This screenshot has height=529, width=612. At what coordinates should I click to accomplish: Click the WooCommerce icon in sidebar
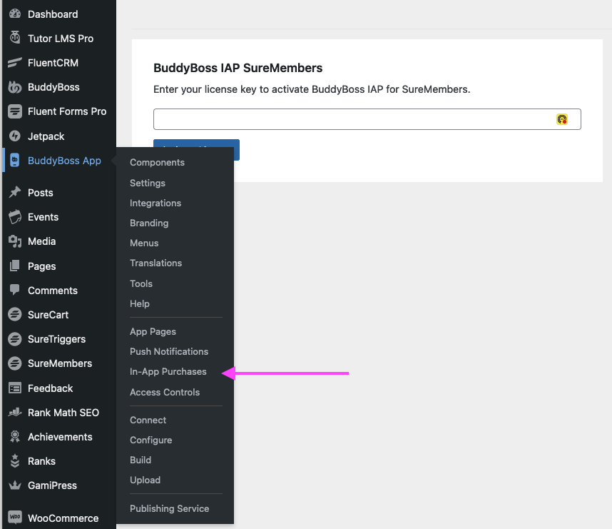pyautogui.click(x=14, y=518)
